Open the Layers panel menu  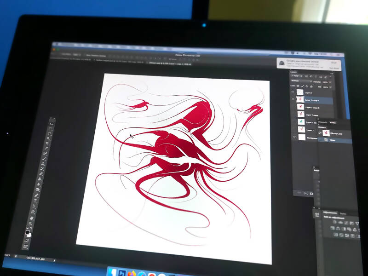tap(332, 74)
